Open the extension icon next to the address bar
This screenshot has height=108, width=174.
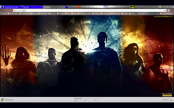pyautogui.click(x=169, y=11)
